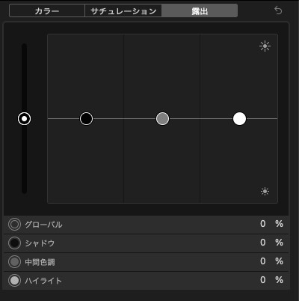Select the ハイライト row label
The width and height of the screenshot is (299, 301).
click(43, 281)
